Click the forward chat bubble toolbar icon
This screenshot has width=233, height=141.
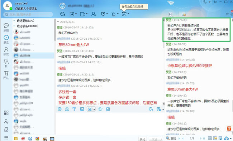[x=63, y=14]
